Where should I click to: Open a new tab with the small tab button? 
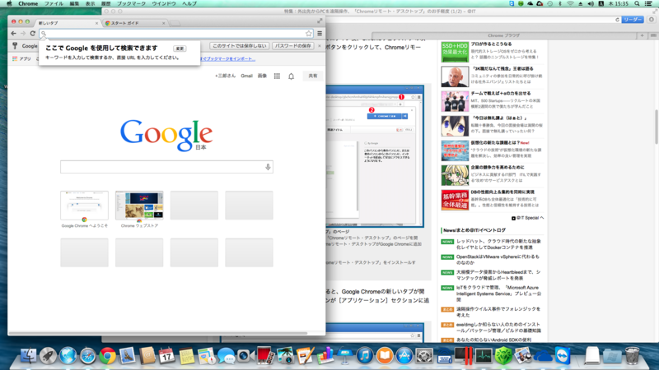175,24
